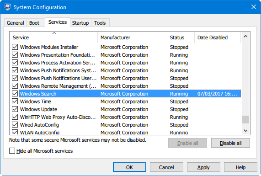Toggle Windows Push Notifications System checkbox
The image size is (261, 176).
click(15, 70)
